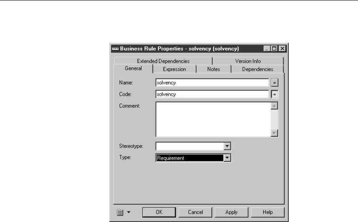Open the Version Info tab

(248, 61)
